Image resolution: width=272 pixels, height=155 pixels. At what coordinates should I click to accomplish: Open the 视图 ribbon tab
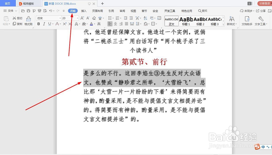pos(133,11)
